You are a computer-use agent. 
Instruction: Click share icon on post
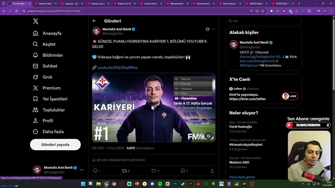[x=212, y=171]
